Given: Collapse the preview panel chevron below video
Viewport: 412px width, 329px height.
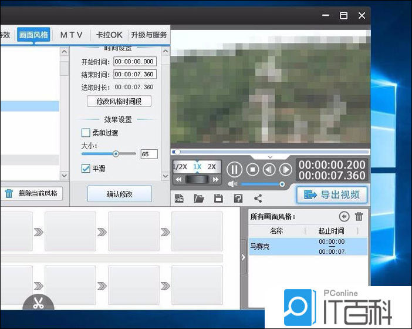Looking at the screenshot, I should pos(270,157).
